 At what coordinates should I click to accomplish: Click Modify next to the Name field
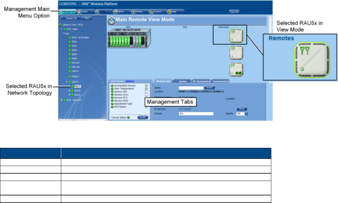click(x=209, y=88)
